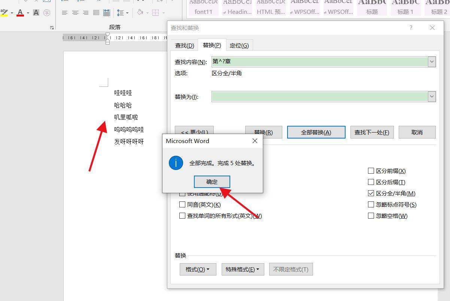Click the 不限定格式(T) button
This screenshot has width=450, height=301.
click(x=291, y=269)
